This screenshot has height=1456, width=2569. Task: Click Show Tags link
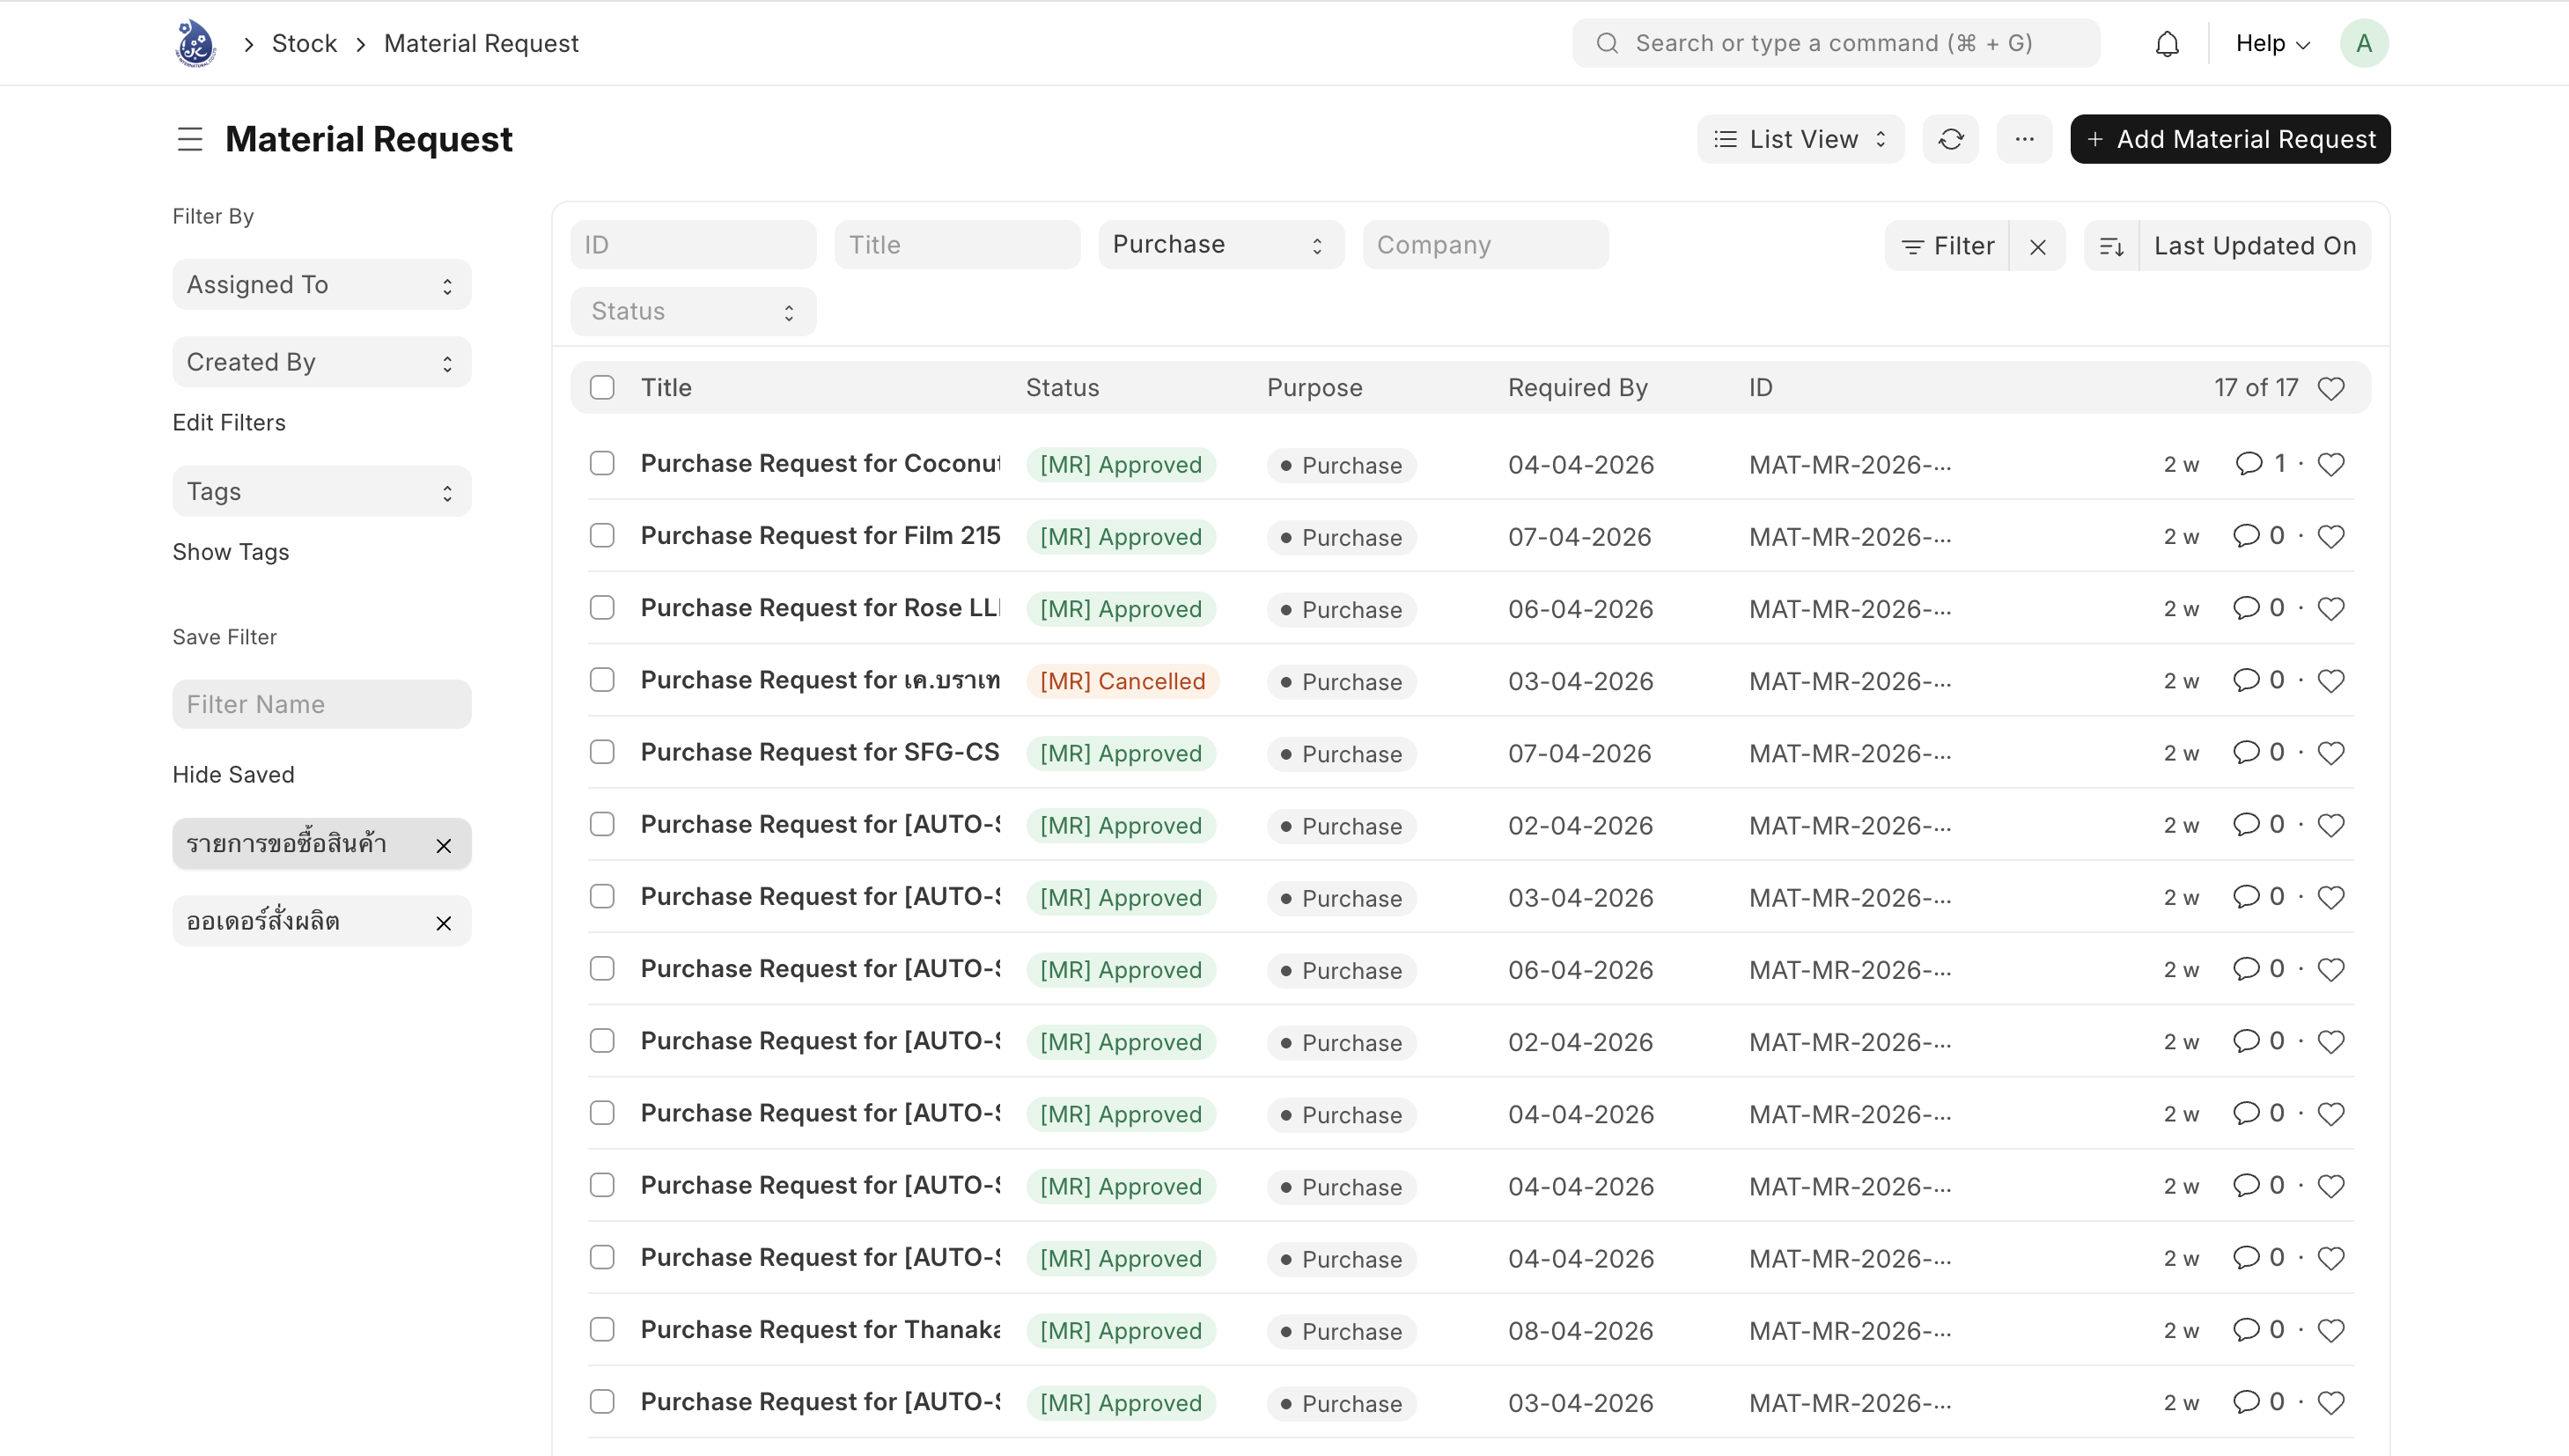point(231,552)
